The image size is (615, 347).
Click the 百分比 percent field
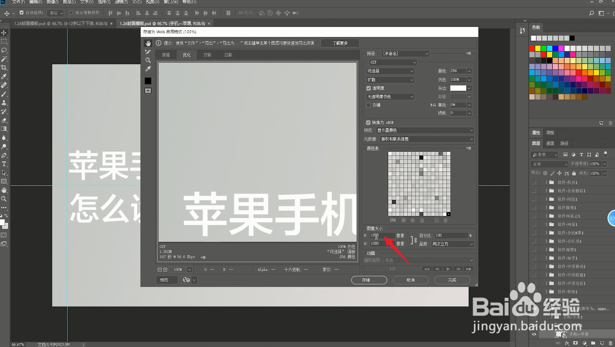point(451,235)
